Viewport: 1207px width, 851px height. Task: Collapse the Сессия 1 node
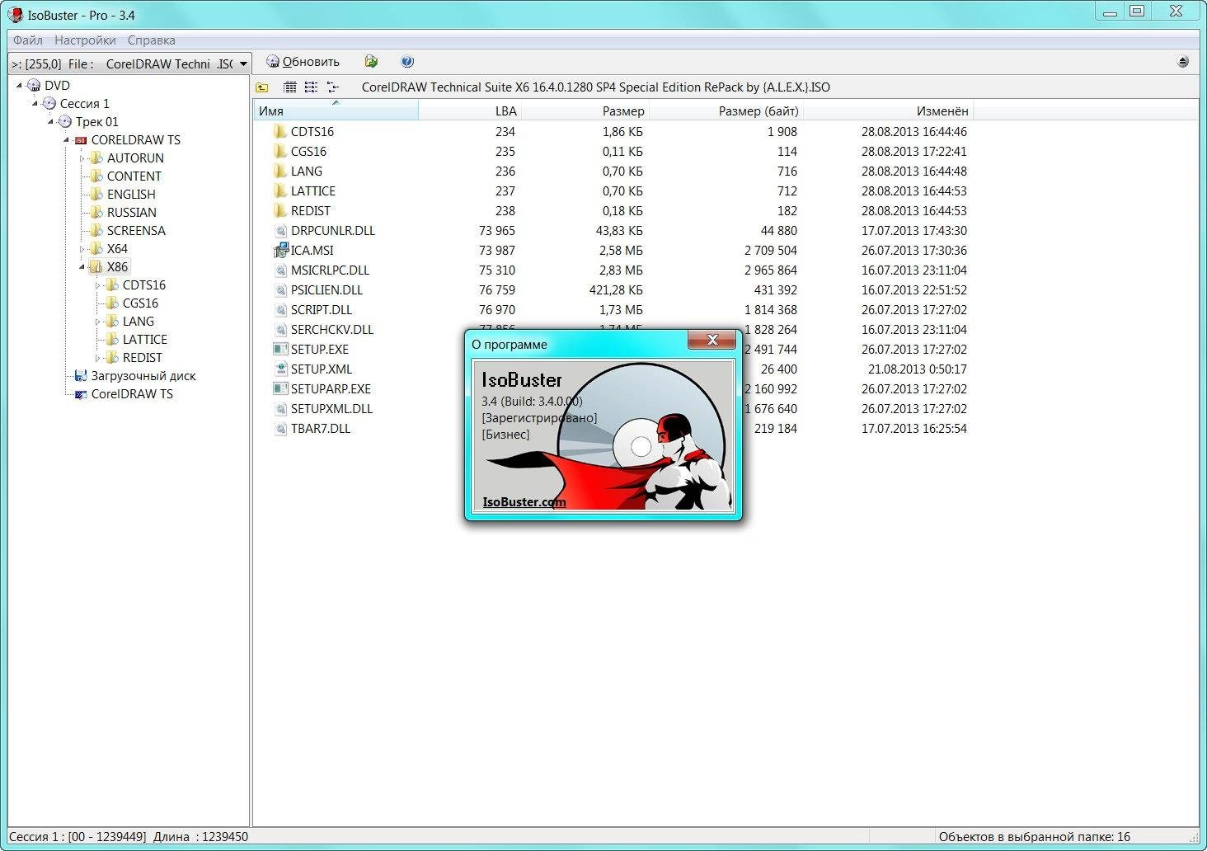(35, 103)
